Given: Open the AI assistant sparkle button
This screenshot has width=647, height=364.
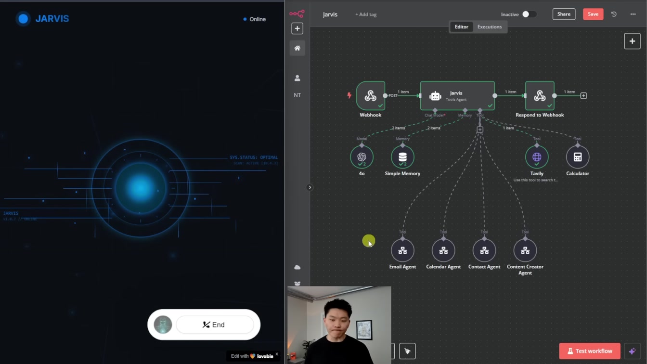Looking at the screenshot, I should pos(632,351).
